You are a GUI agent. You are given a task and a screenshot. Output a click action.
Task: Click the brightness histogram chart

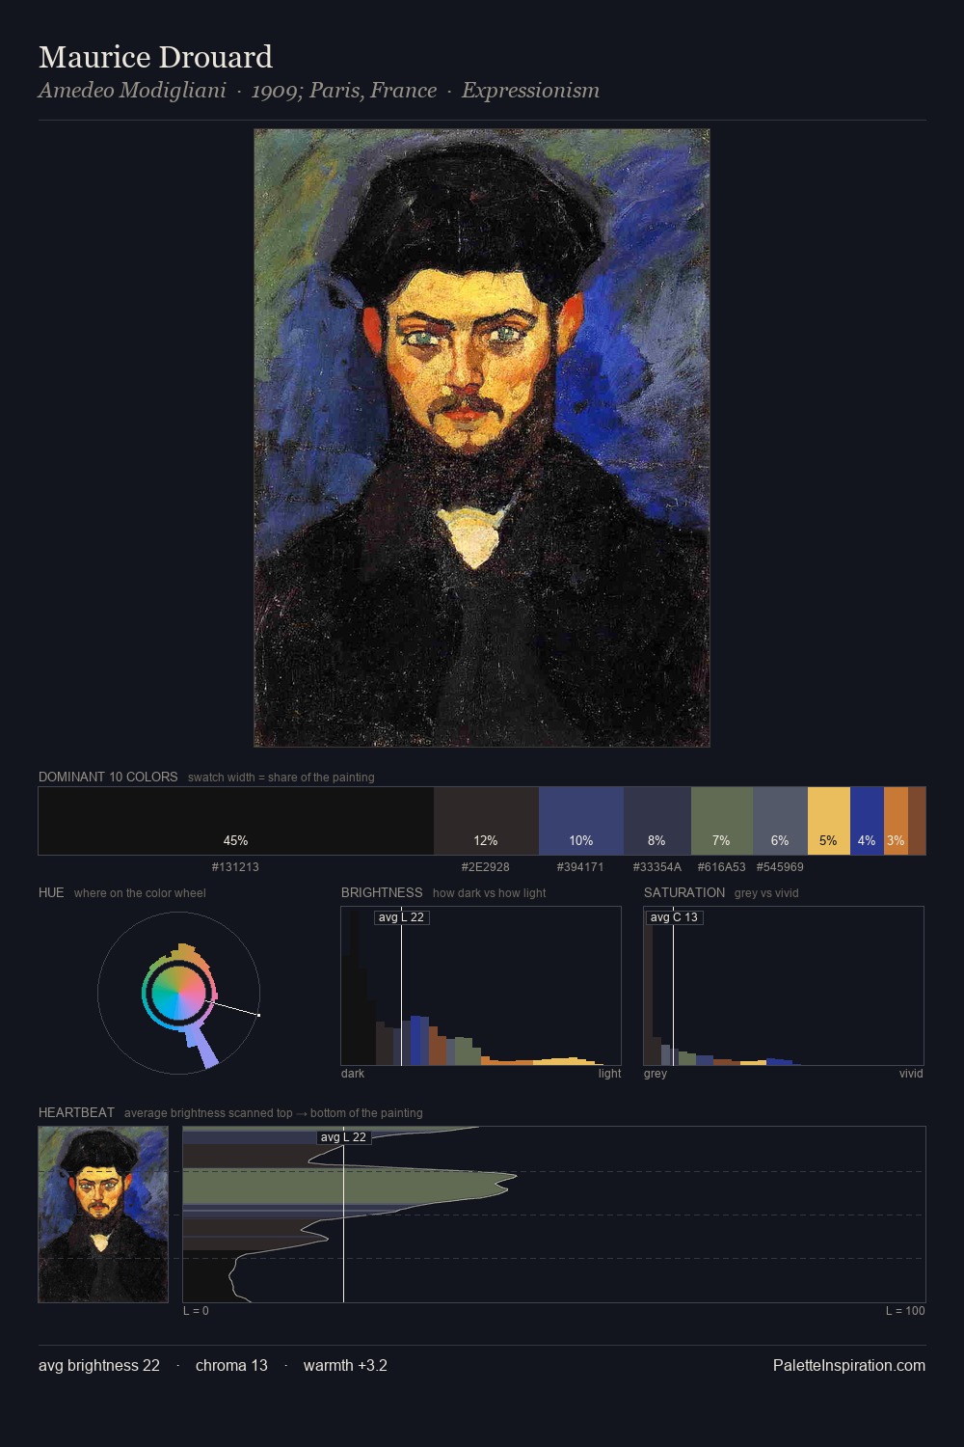tap(481, 986)
